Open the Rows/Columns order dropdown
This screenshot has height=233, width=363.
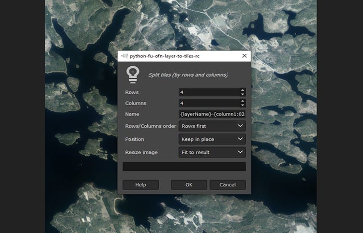coord(212,126)
